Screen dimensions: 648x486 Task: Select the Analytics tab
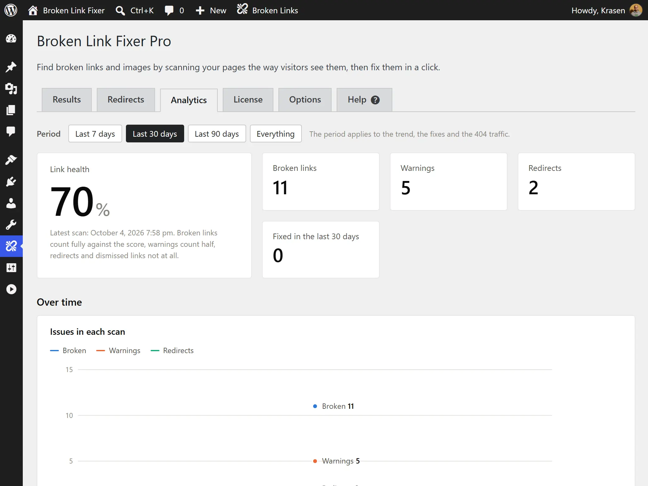click(x=189, y=100)
